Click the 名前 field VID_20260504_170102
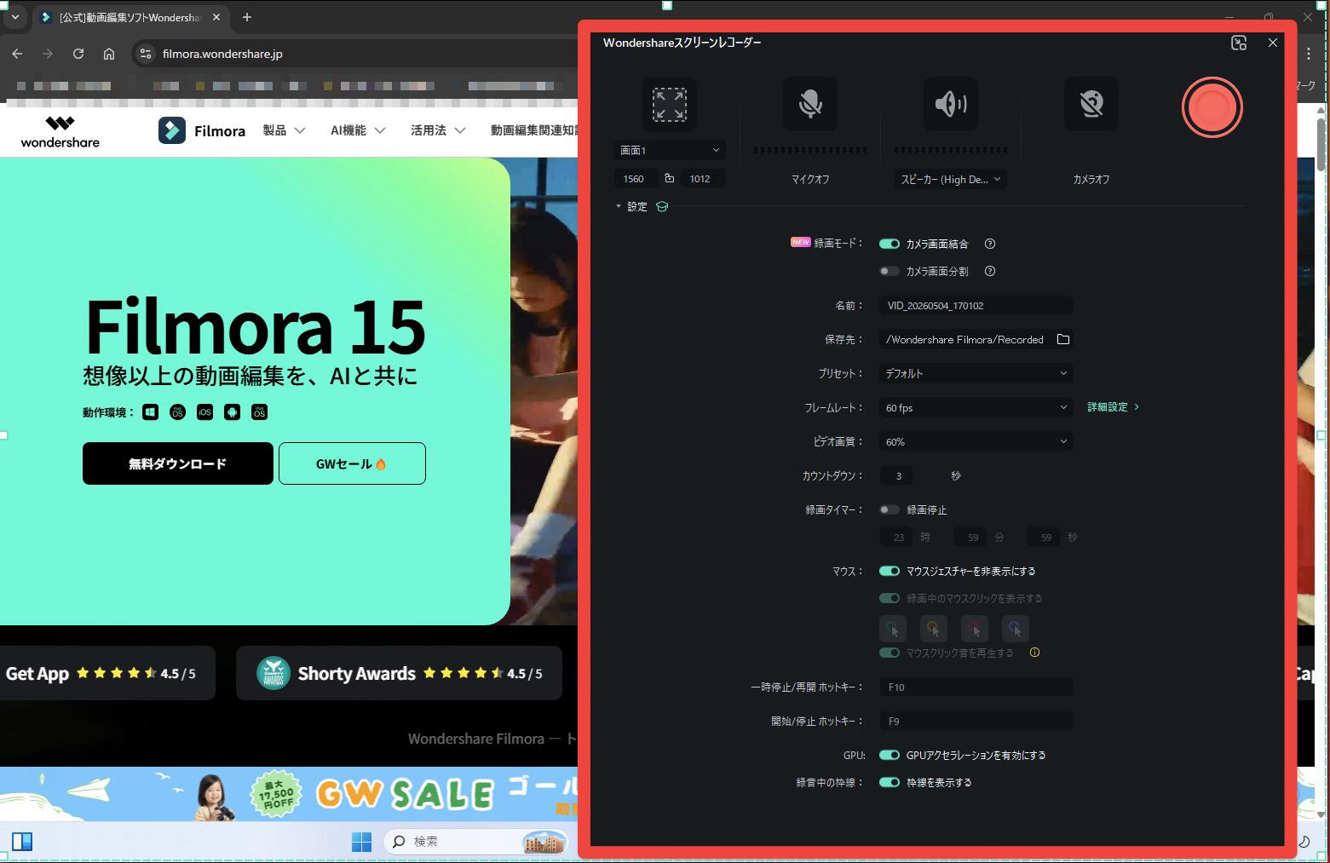The height and width of the screenshot is (863, 1330). (x=976, y=305)
